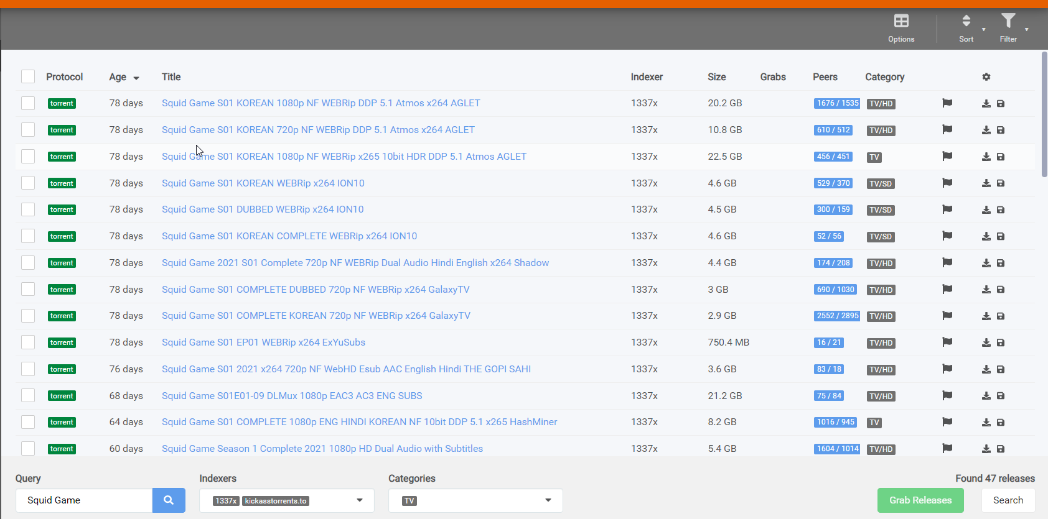
Task: Open the Filter funnel icon
Action: pos(1008,21)
